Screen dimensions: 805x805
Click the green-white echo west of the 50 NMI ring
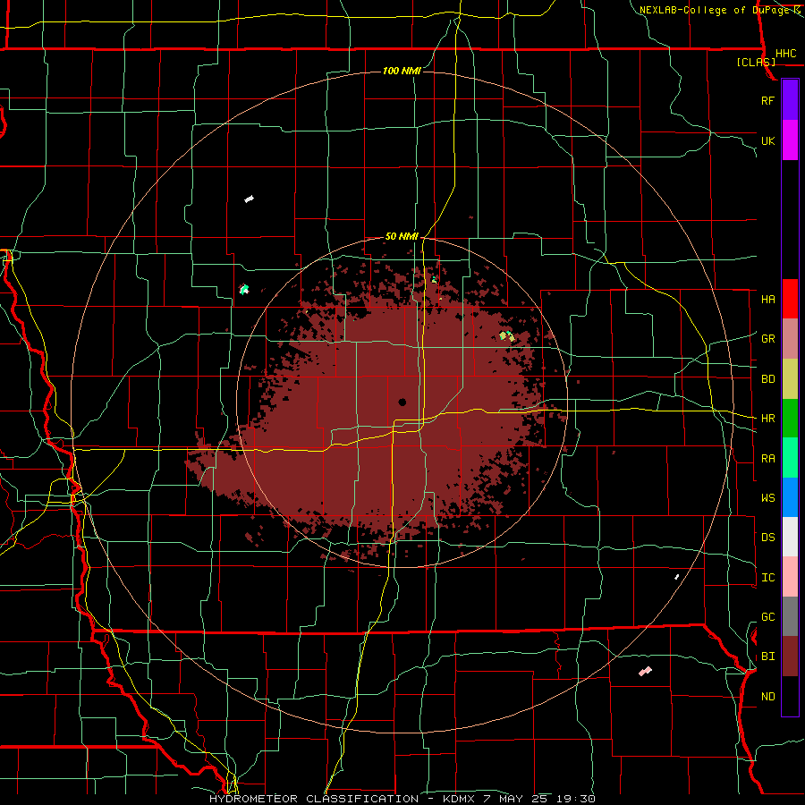point(244,290)
